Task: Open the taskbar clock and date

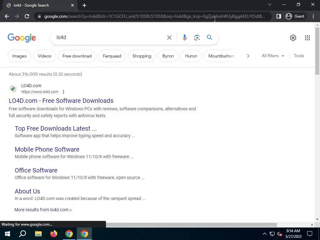Action: pos(293,234)
